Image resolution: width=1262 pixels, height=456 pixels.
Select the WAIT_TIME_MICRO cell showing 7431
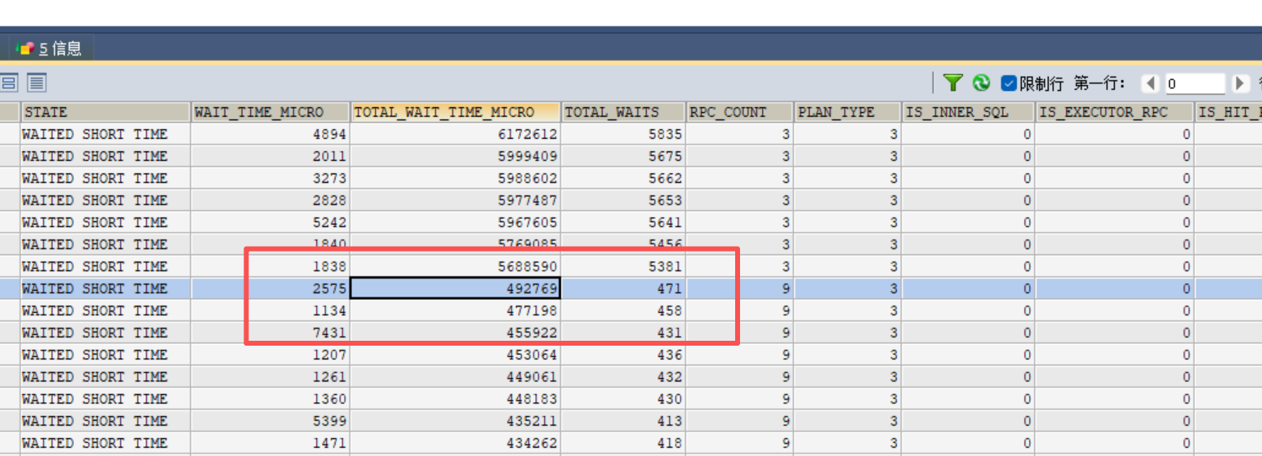click(x=270, y=333)
